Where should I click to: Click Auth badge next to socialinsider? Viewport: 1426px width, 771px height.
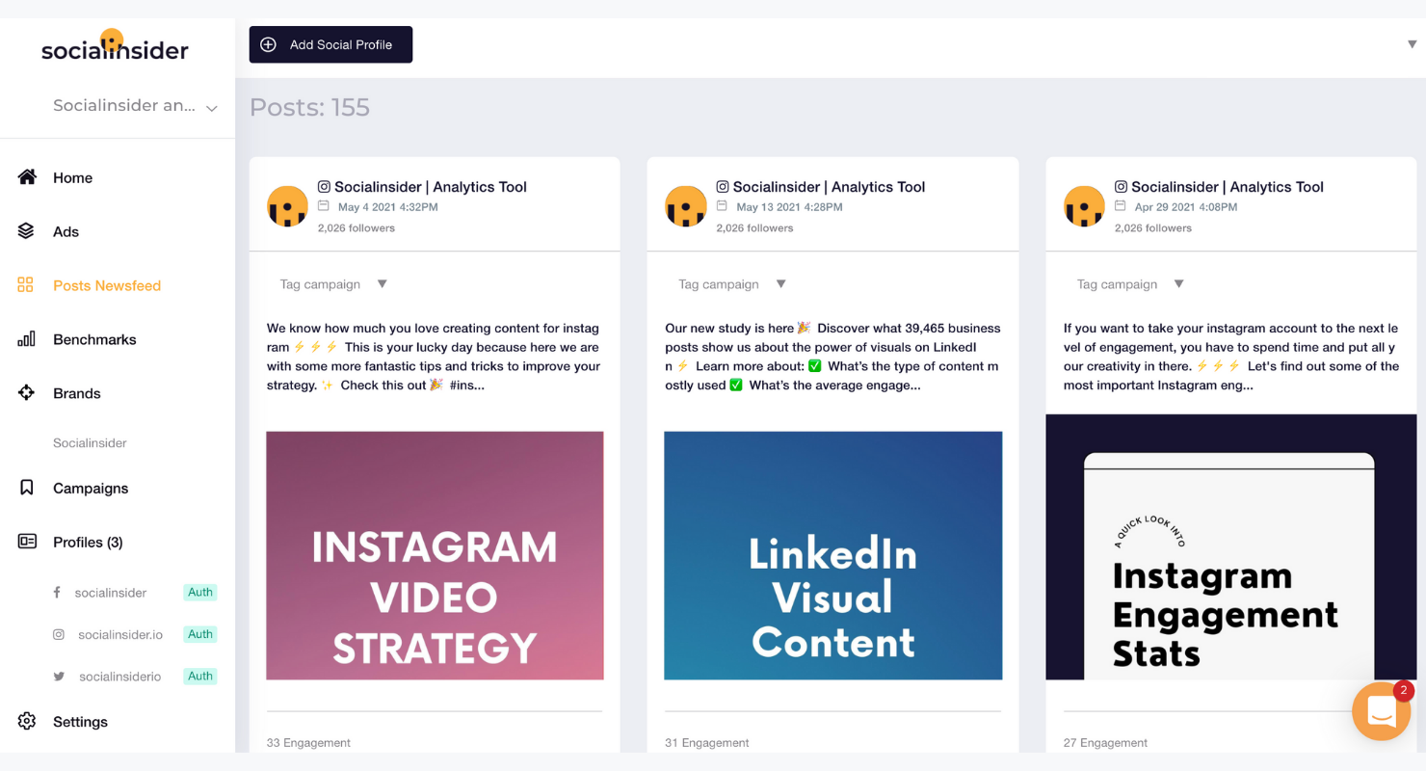point(200,593)
